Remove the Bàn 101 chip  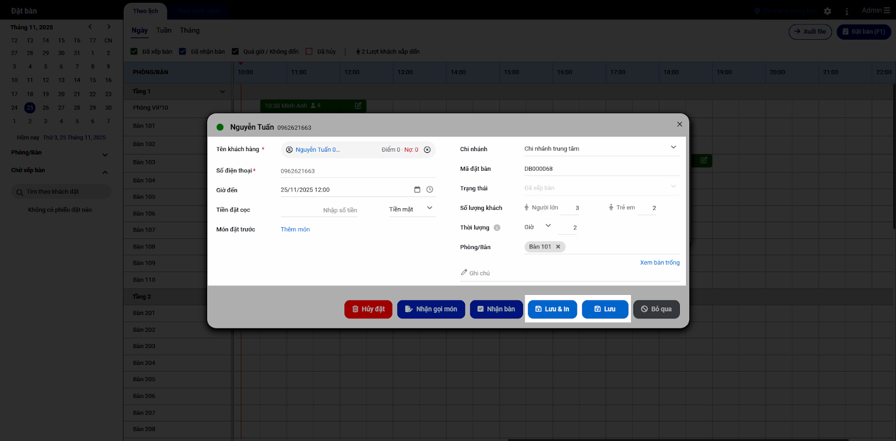(x=558, y=247)
